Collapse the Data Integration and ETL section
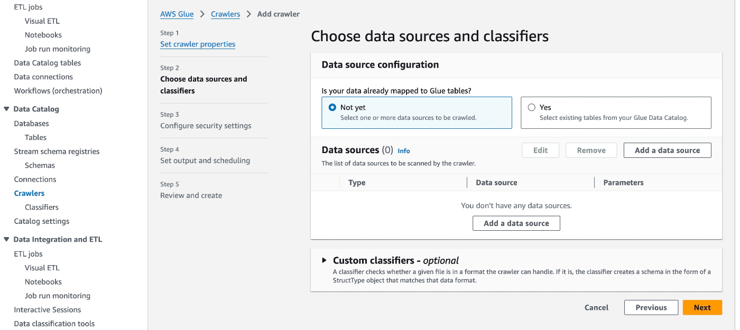This screenshot has height=330, width=740. (6, 240)
